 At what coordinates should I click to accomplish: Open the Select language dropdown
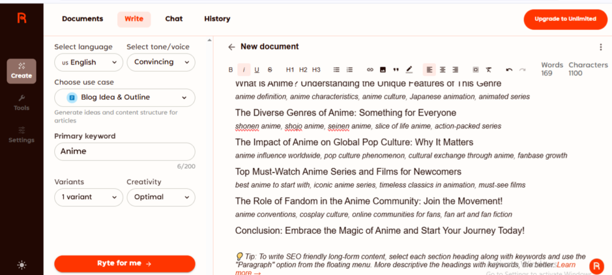[x=88, y=62]
